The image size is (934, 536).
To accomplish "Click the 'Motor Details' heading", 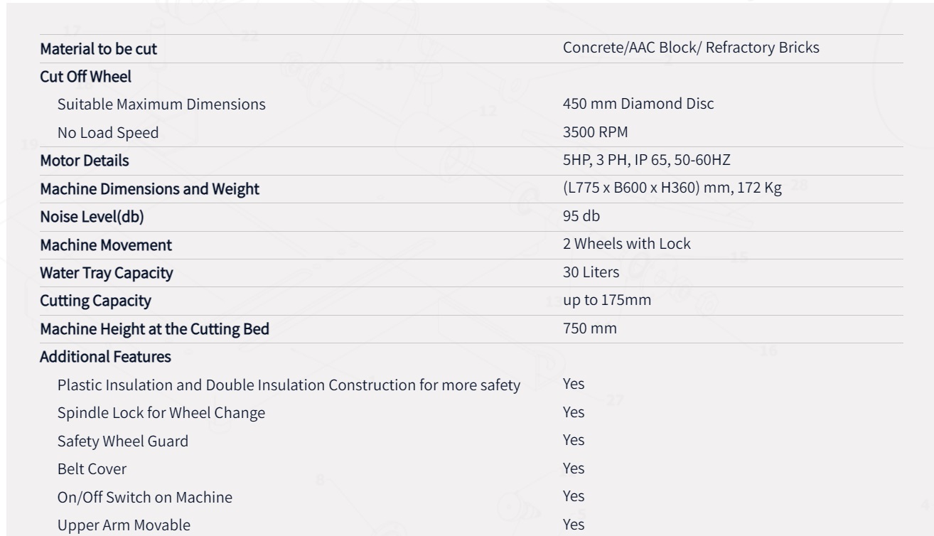I will pyautogui.click(x=85, y=161).
